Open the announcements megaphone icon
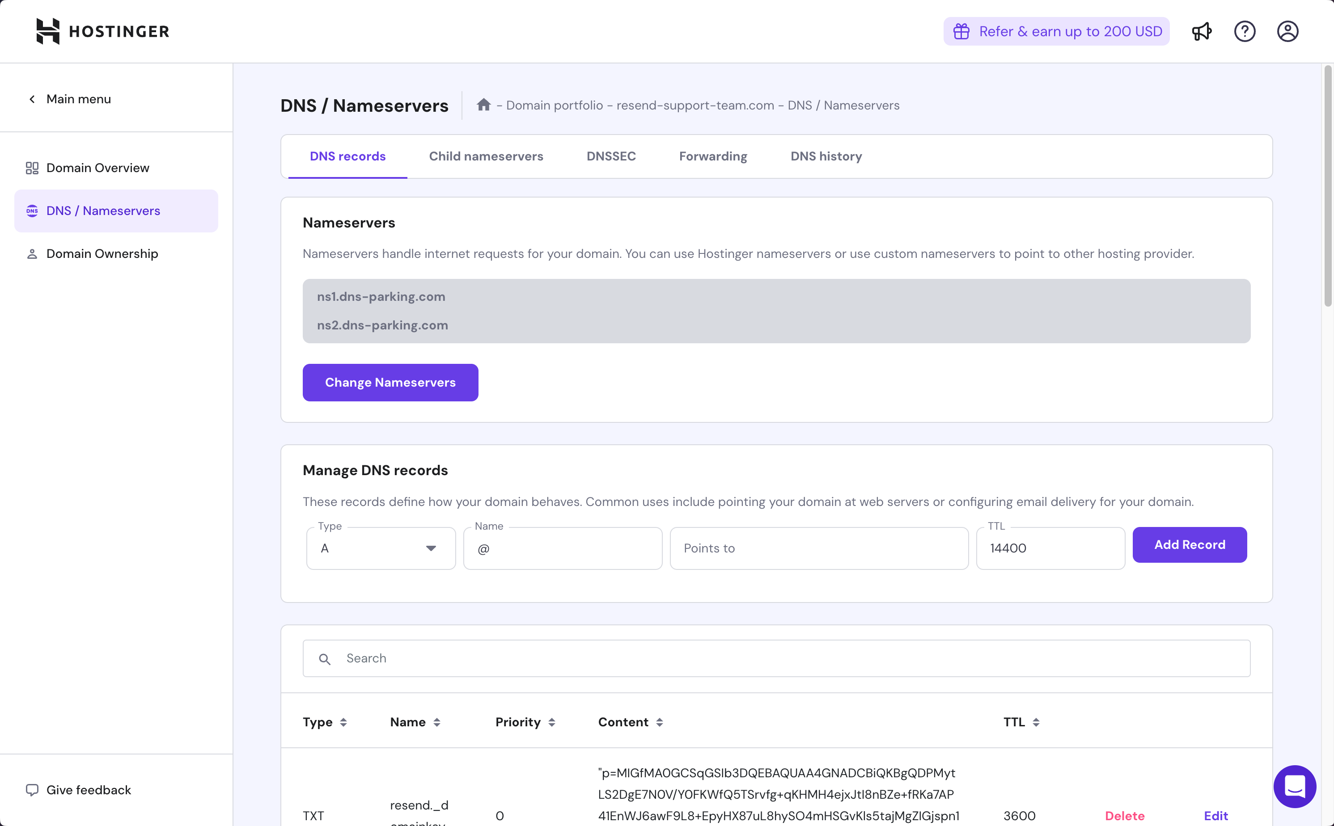This screenshot has height=826, width=1334. click(x=1201, y=31)
